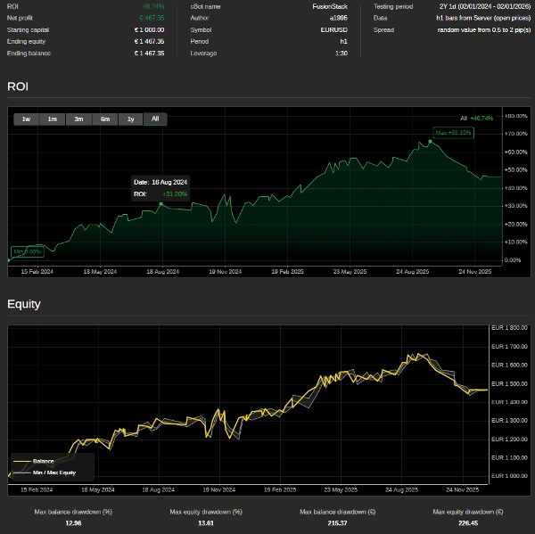Click the Max equity drawdown (€) value 226.45
Screen dimensions: 535x534
tap(468, 525)
